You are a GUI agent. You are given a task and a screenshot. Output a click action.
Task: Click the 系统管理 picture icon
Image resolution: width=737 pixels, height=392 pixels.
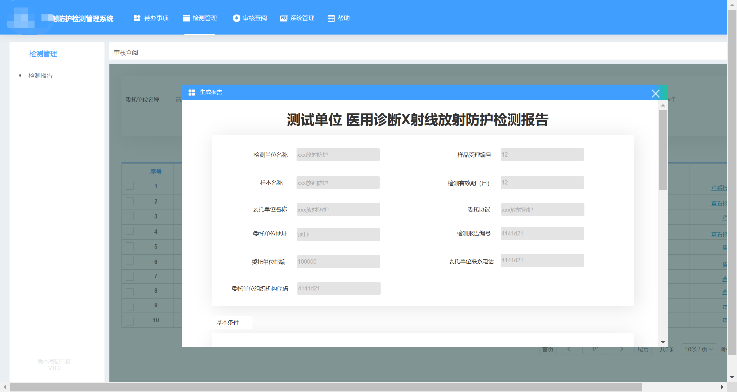pos(284,18)
